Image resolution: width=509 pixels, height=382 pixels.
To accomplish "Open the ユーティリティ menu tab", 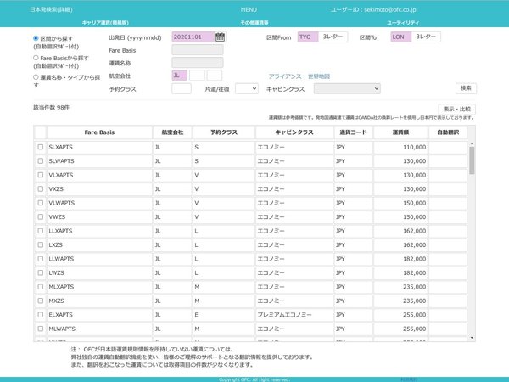I will tap(403, 23).
